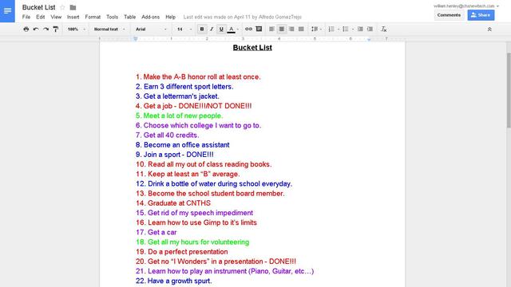Open the bulleted list options arrow
511x287 pixels.
click(353, 29)
